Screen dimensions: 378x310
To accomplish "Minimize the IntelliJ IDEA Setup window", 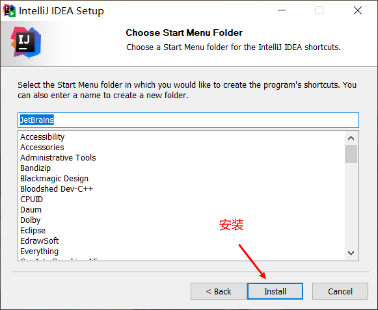I will 281,10.
